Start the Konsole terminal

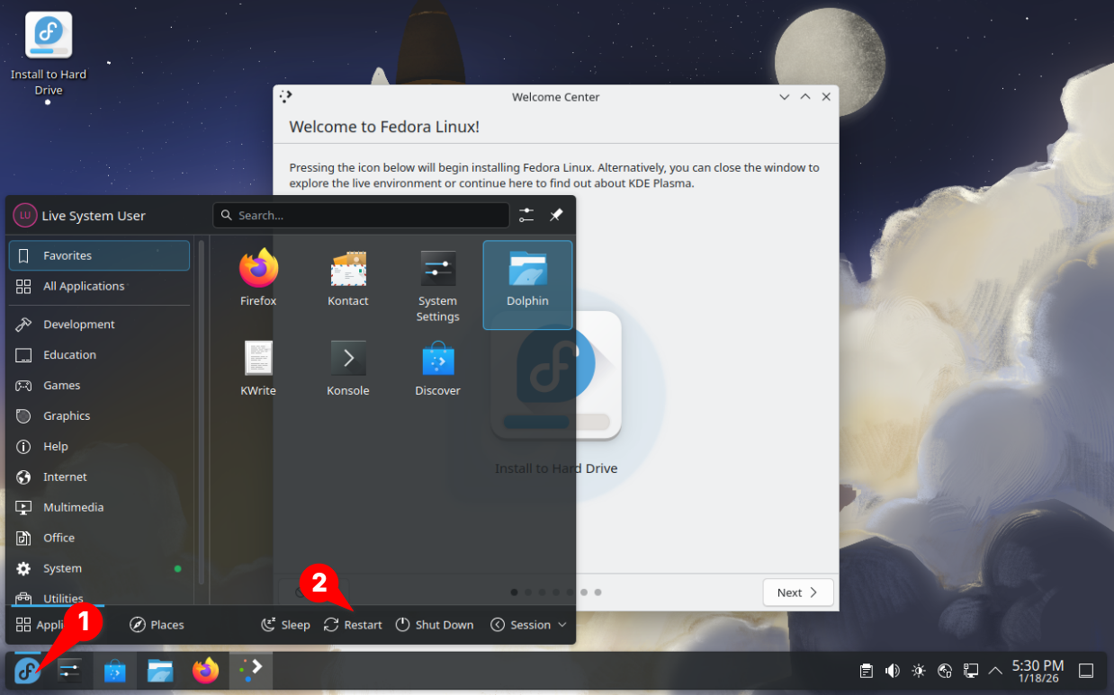click(x=347, y=368)
